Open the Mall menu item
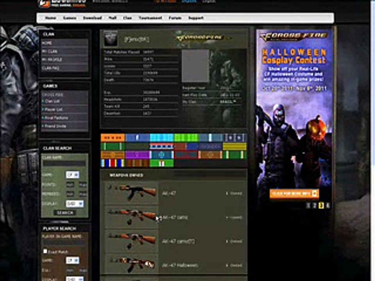375x281 pixels. [112, 18]
